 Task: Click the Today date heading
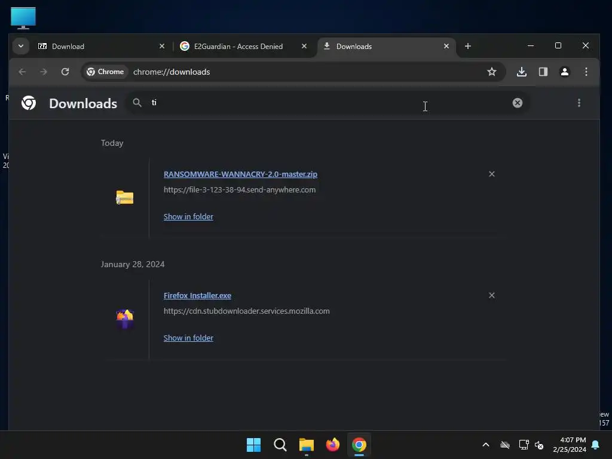[x=112, y=143]
